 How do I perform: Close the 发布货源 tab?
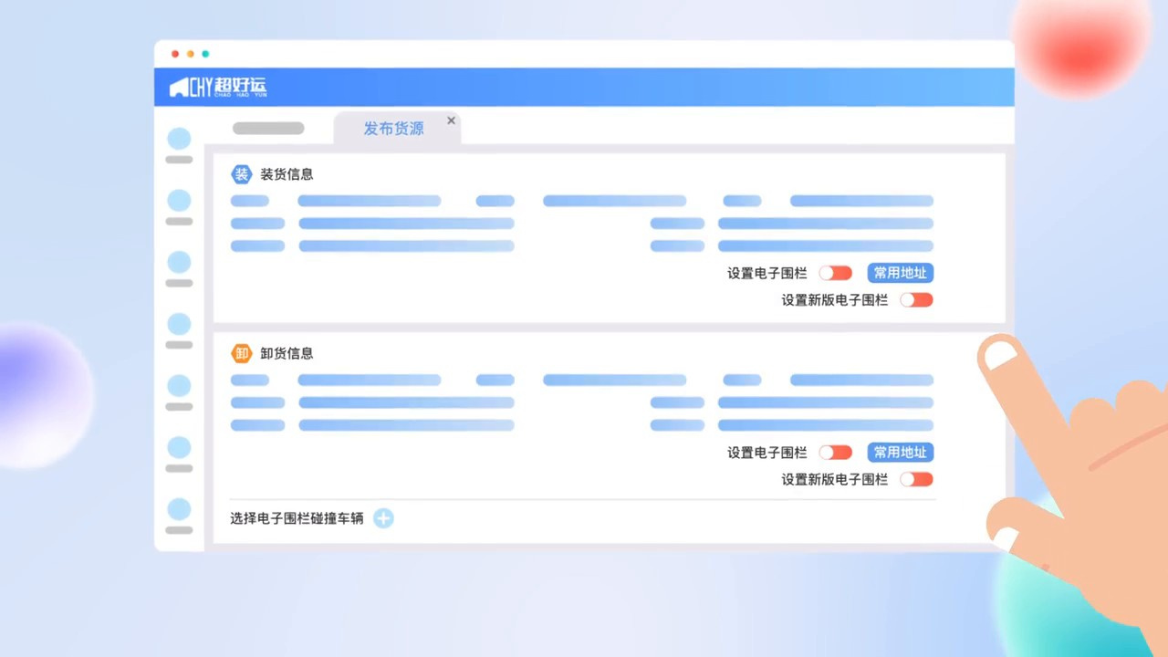coord(451,120)
